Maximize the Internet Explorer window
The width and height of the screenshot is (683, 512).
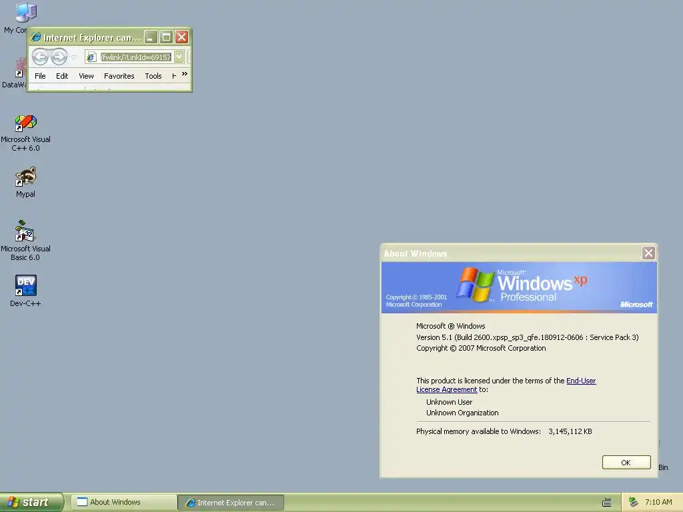click(x=166, y=37)
